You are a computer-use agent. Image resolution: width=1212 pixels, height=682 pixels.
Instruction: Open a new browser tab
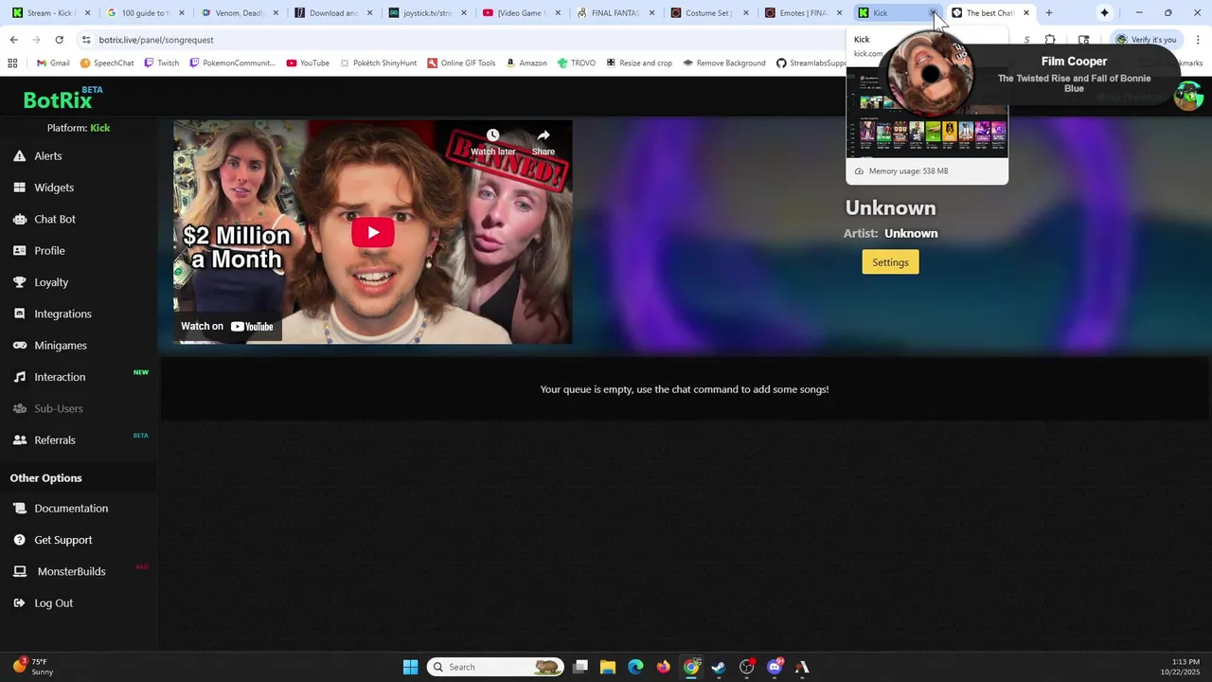pyautogui.click(x=1049, y=13)
